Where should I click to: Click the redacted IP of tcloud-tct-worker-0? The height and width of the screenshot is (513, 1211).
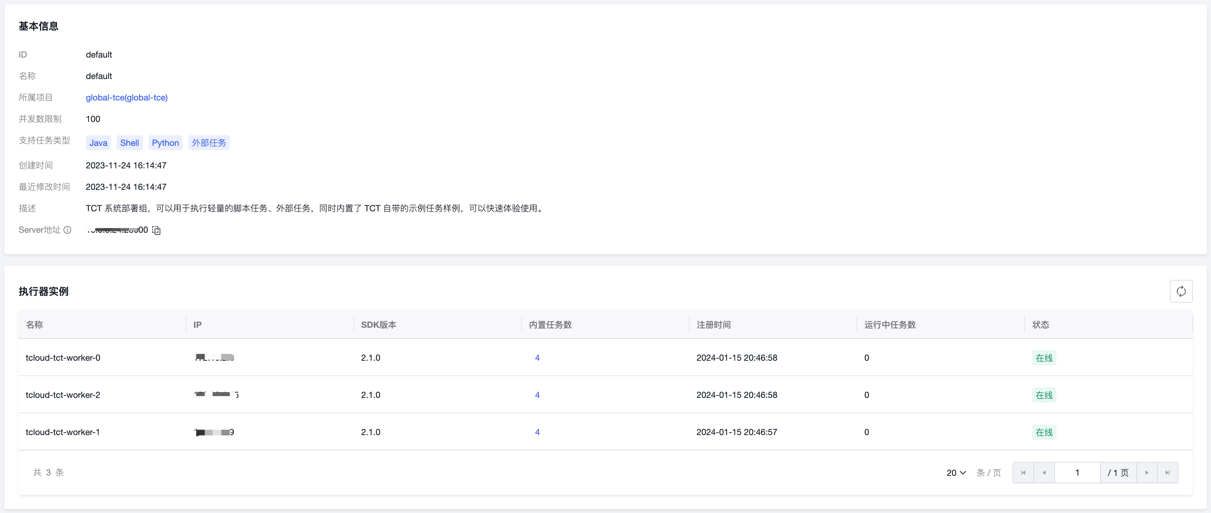[x=214, y=357]
